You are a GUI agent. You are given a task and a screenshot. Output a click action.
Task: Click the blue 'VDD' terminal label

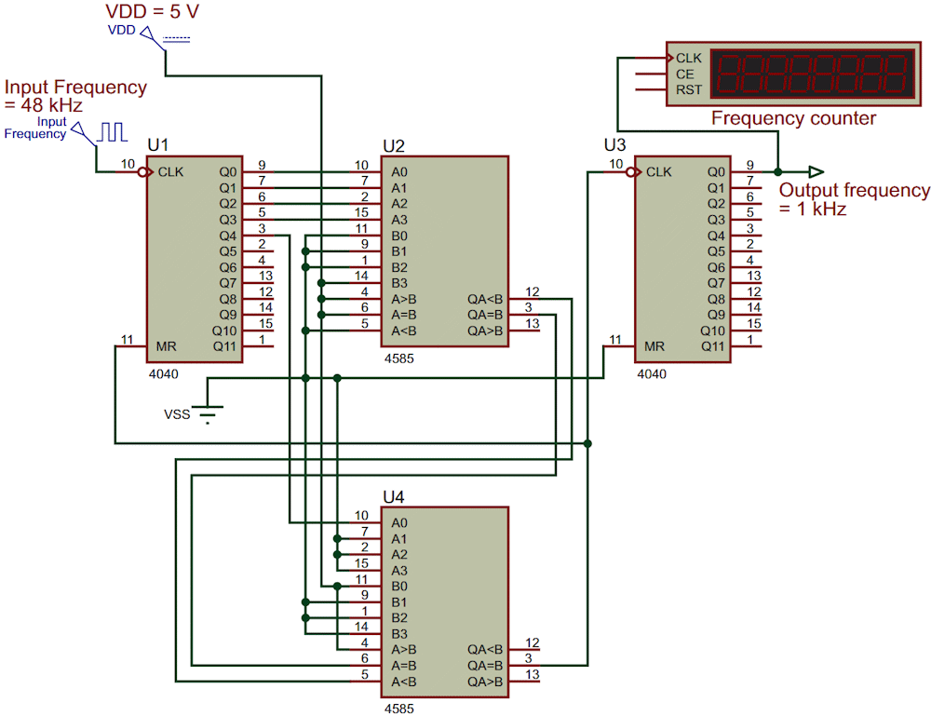tap(122, 31)
